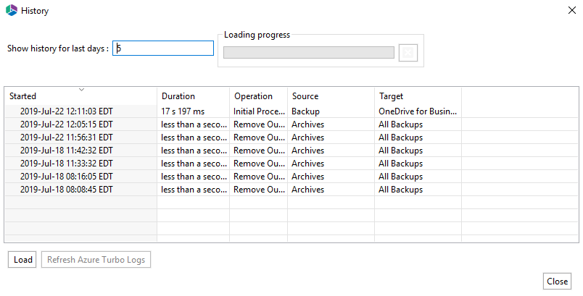Select the 2019-Jul-18 08:16:05 EDT entry
583x296 pixels.
click(x=67, y=177)
